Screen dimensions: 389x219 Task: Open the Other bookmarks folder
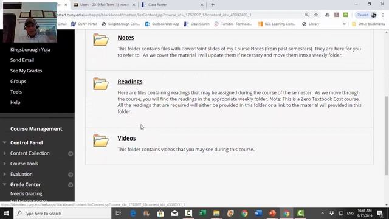368,24
